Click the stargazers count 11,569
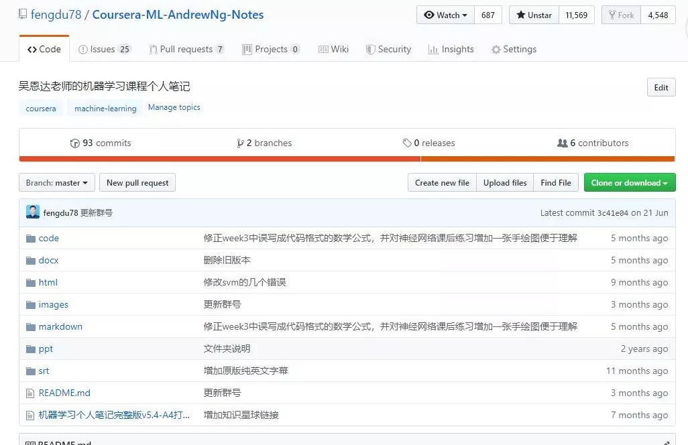Viewport: 688px width, 445px height. click(x=577, y=15)
